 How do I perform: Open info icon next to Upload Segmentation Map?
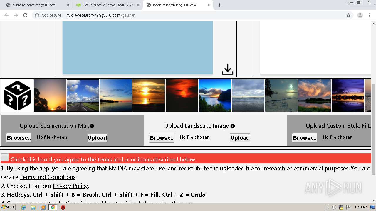click(x=92, y=126)
